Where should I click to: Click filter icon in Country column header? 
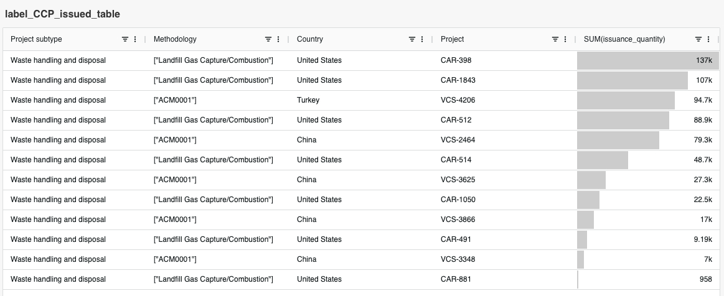[412, 39]
